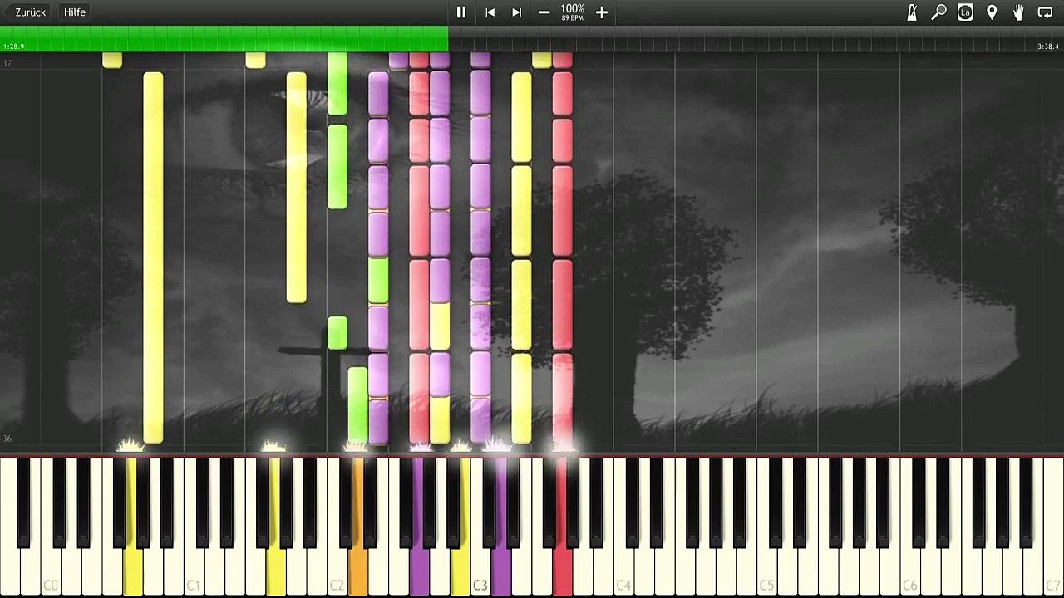Open the Hilfe help menu
The height and width of the screenshot is (598, 1064).
point(75,12)
